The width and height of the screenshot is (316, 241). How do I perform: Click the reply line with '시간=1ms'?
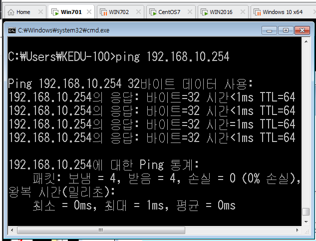tap(152, 124)
